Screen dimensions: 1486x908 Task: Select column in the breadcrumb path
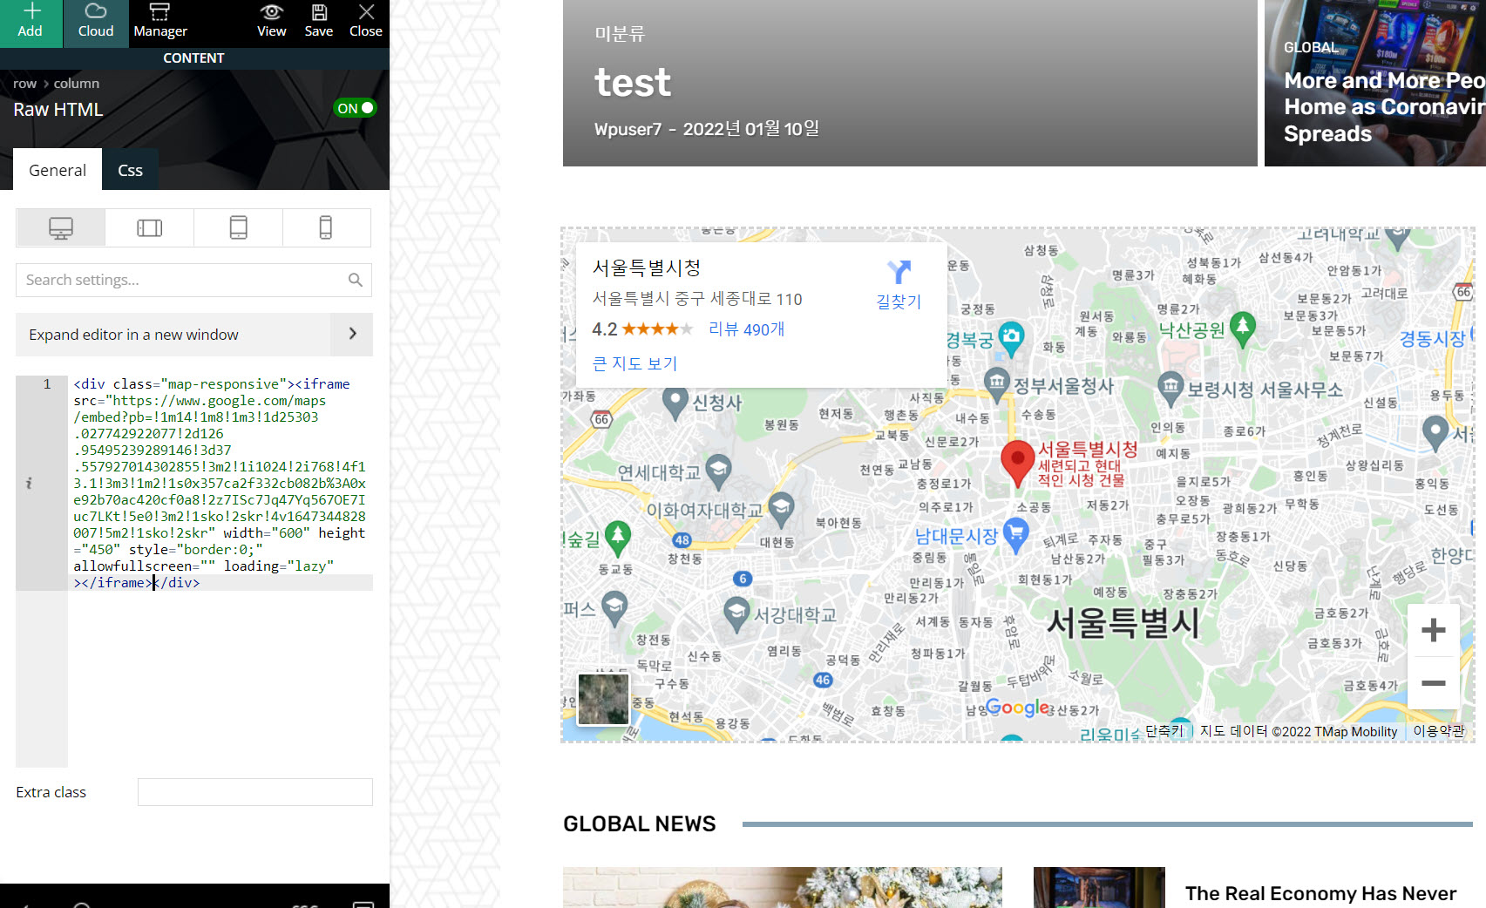[x=76, y=83]
